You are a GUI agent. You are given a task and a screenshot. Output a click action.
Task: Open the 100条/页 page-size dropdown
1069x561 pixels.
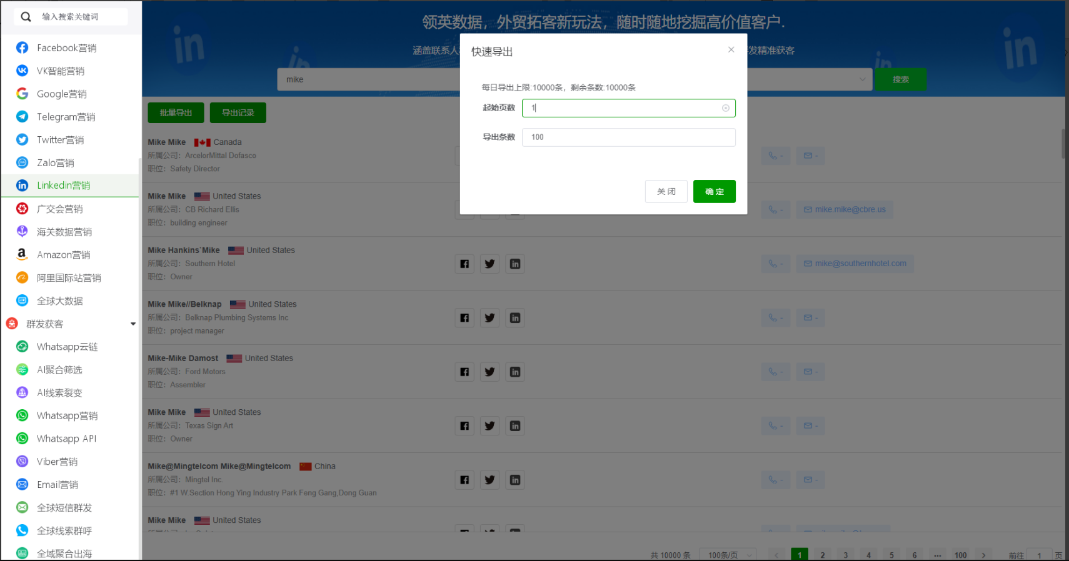tap(728, 555)
